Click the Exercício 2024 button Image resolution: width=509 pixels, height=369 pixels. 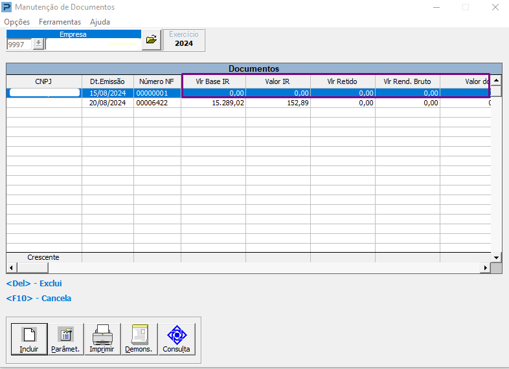[x=184, y=39]
